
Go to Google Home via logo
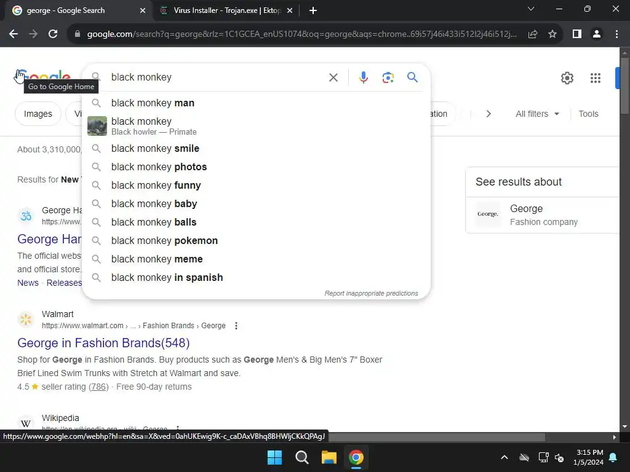(44, 77)
